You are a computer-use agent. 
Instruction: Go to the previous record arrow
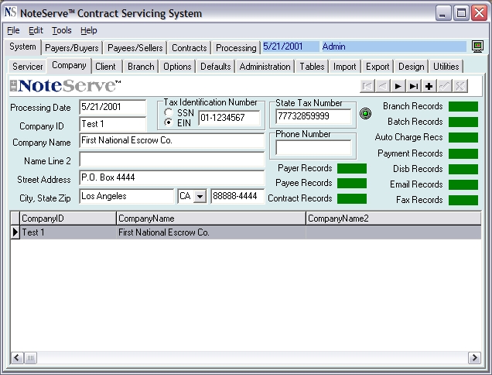click(x=382, y=86)
